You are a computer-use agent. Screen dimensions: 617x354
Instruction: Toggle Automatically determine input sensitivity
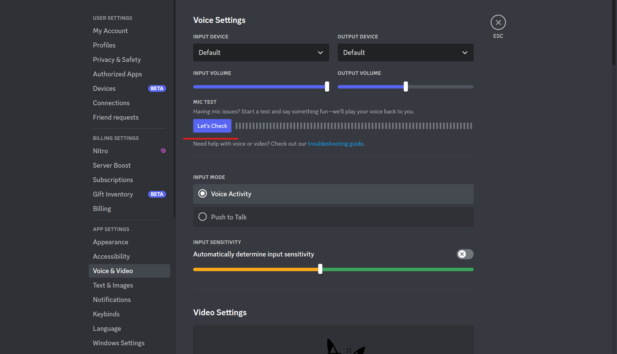pos(465,254)
